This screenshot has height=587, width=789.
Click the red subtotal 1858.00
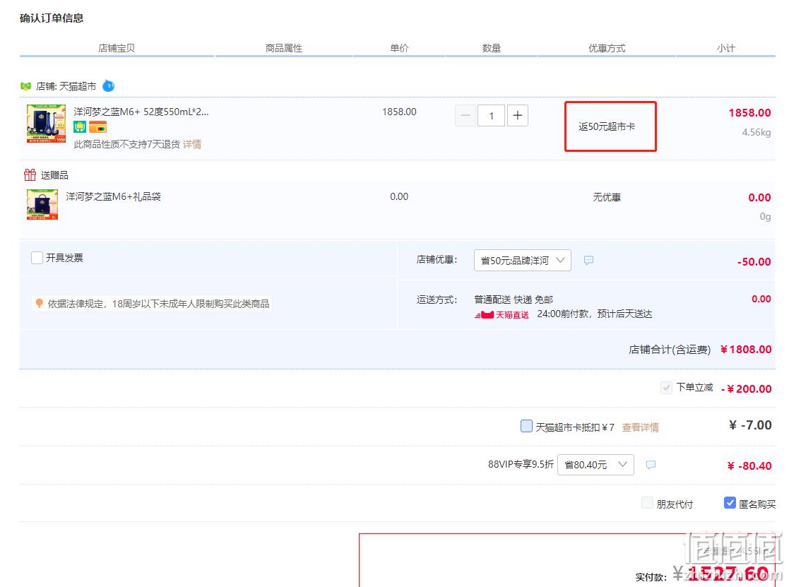point(749,113)
